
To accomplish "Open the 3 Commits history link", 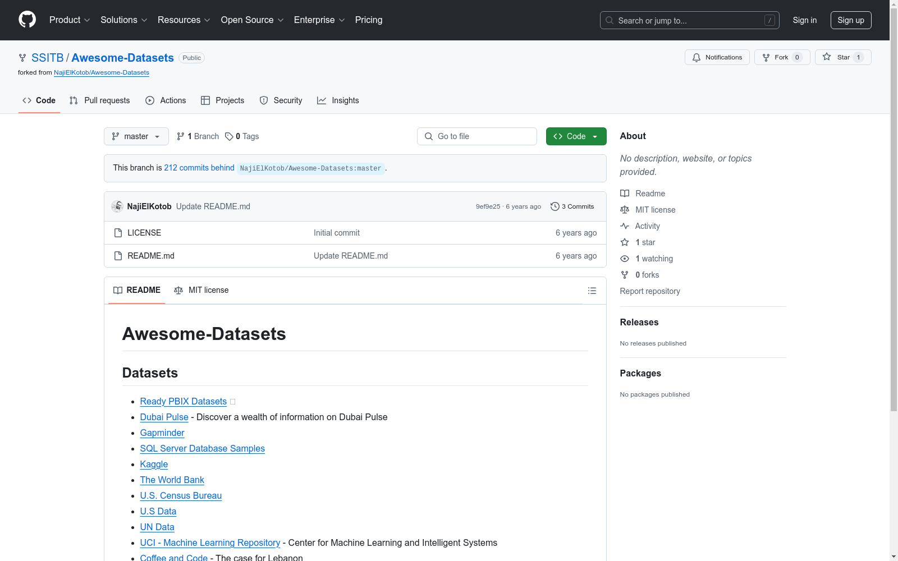I will (572, 206).
